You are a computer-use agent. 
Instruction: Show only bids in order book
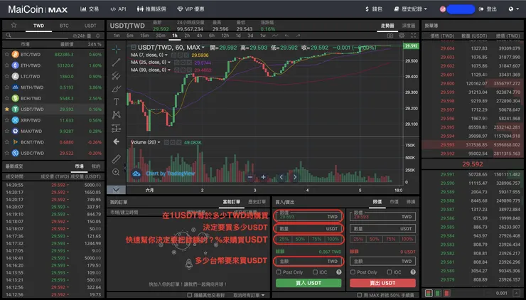(x=438, y=293)
